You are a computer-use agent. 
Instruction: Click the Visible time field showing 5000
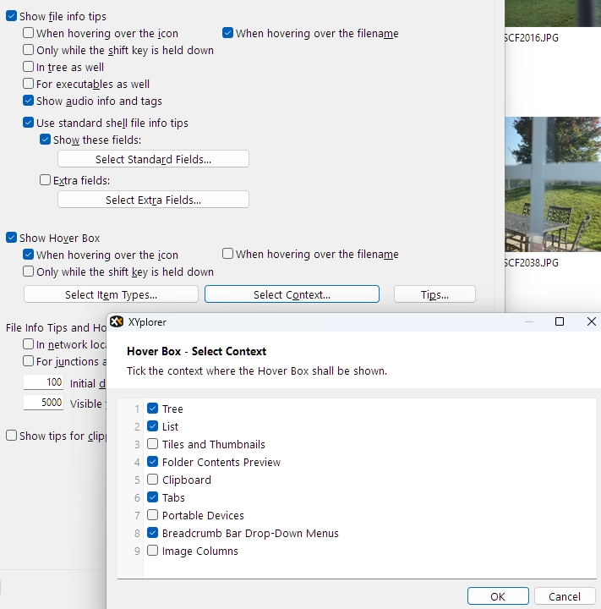pos(43,403)
